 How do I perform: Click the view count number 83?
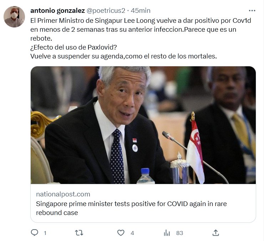point(179,233)
